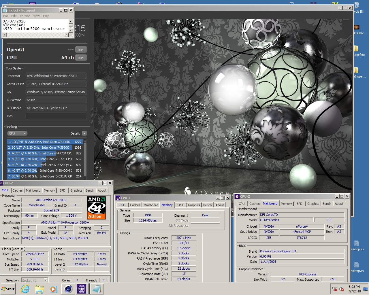Open the Graphics tab in CPU-Z processor window
Screen dimensions: 369x295
pos(76,190)
